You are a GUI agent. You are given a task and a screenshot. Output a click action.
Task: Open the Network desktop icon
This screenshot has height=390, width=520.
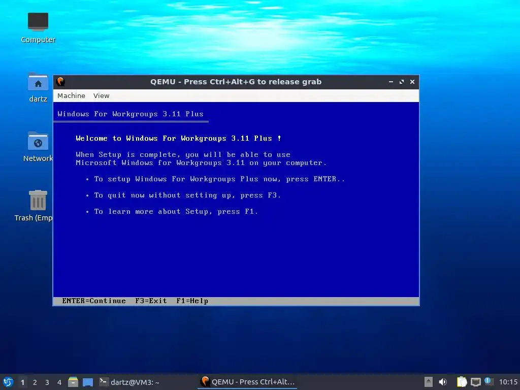coord(38,147)
